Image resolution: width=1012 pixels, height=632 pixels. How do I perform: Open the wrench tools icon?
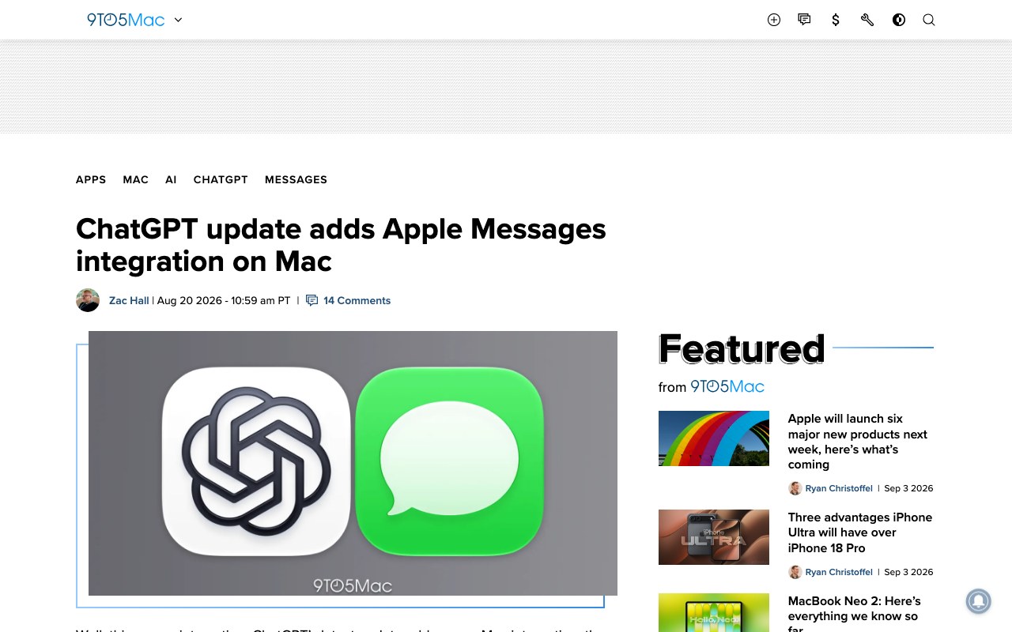point(867,20)
